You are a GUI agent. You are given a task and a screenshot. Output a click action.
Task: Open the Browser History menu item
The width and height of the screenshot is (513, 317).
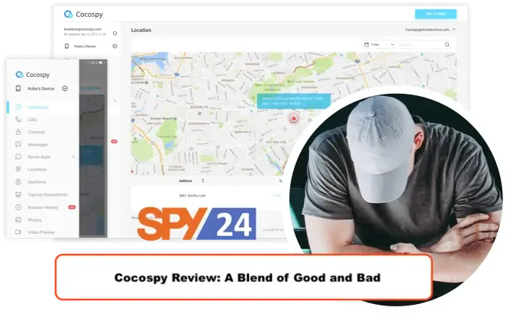click(43, 207)
